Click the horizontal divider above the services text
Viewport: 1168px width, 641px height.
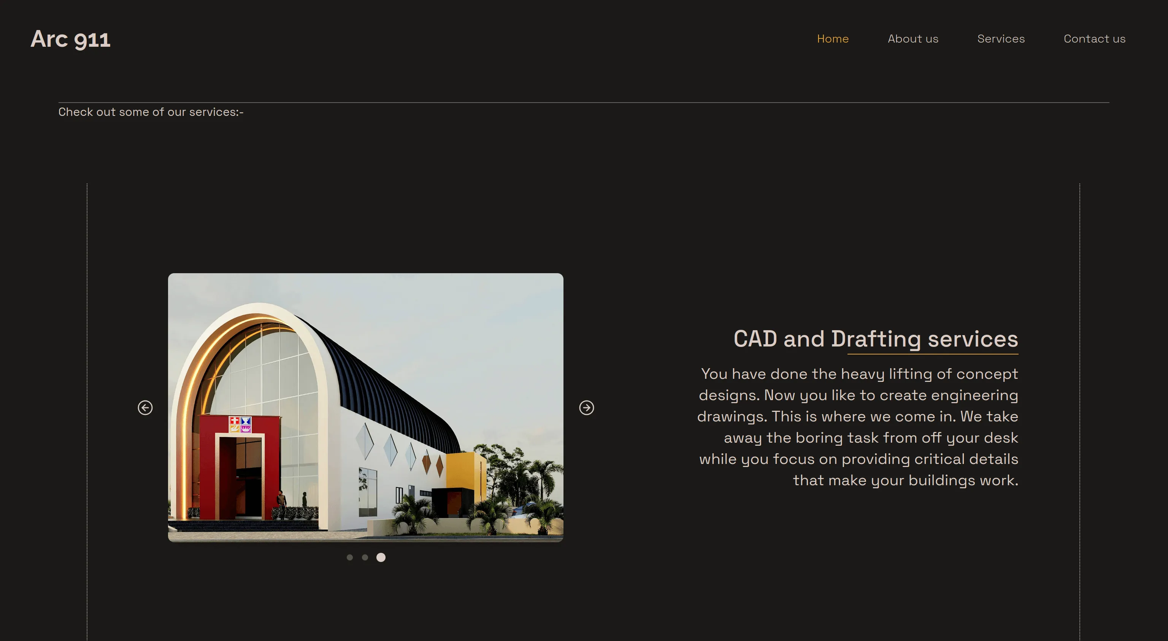[584, 103]
